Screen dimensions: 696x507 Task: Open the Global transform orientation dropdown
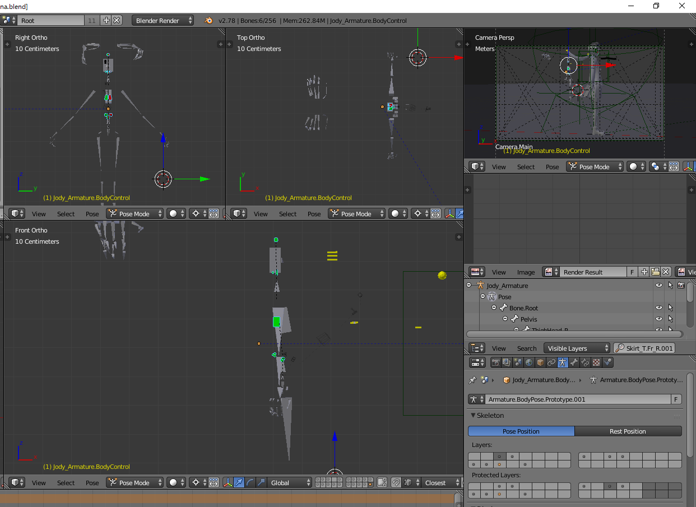tap(290, 482)
